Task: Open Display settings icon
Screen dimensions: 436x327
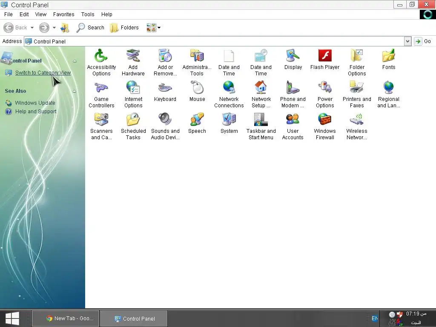Action: coord(293,59)
